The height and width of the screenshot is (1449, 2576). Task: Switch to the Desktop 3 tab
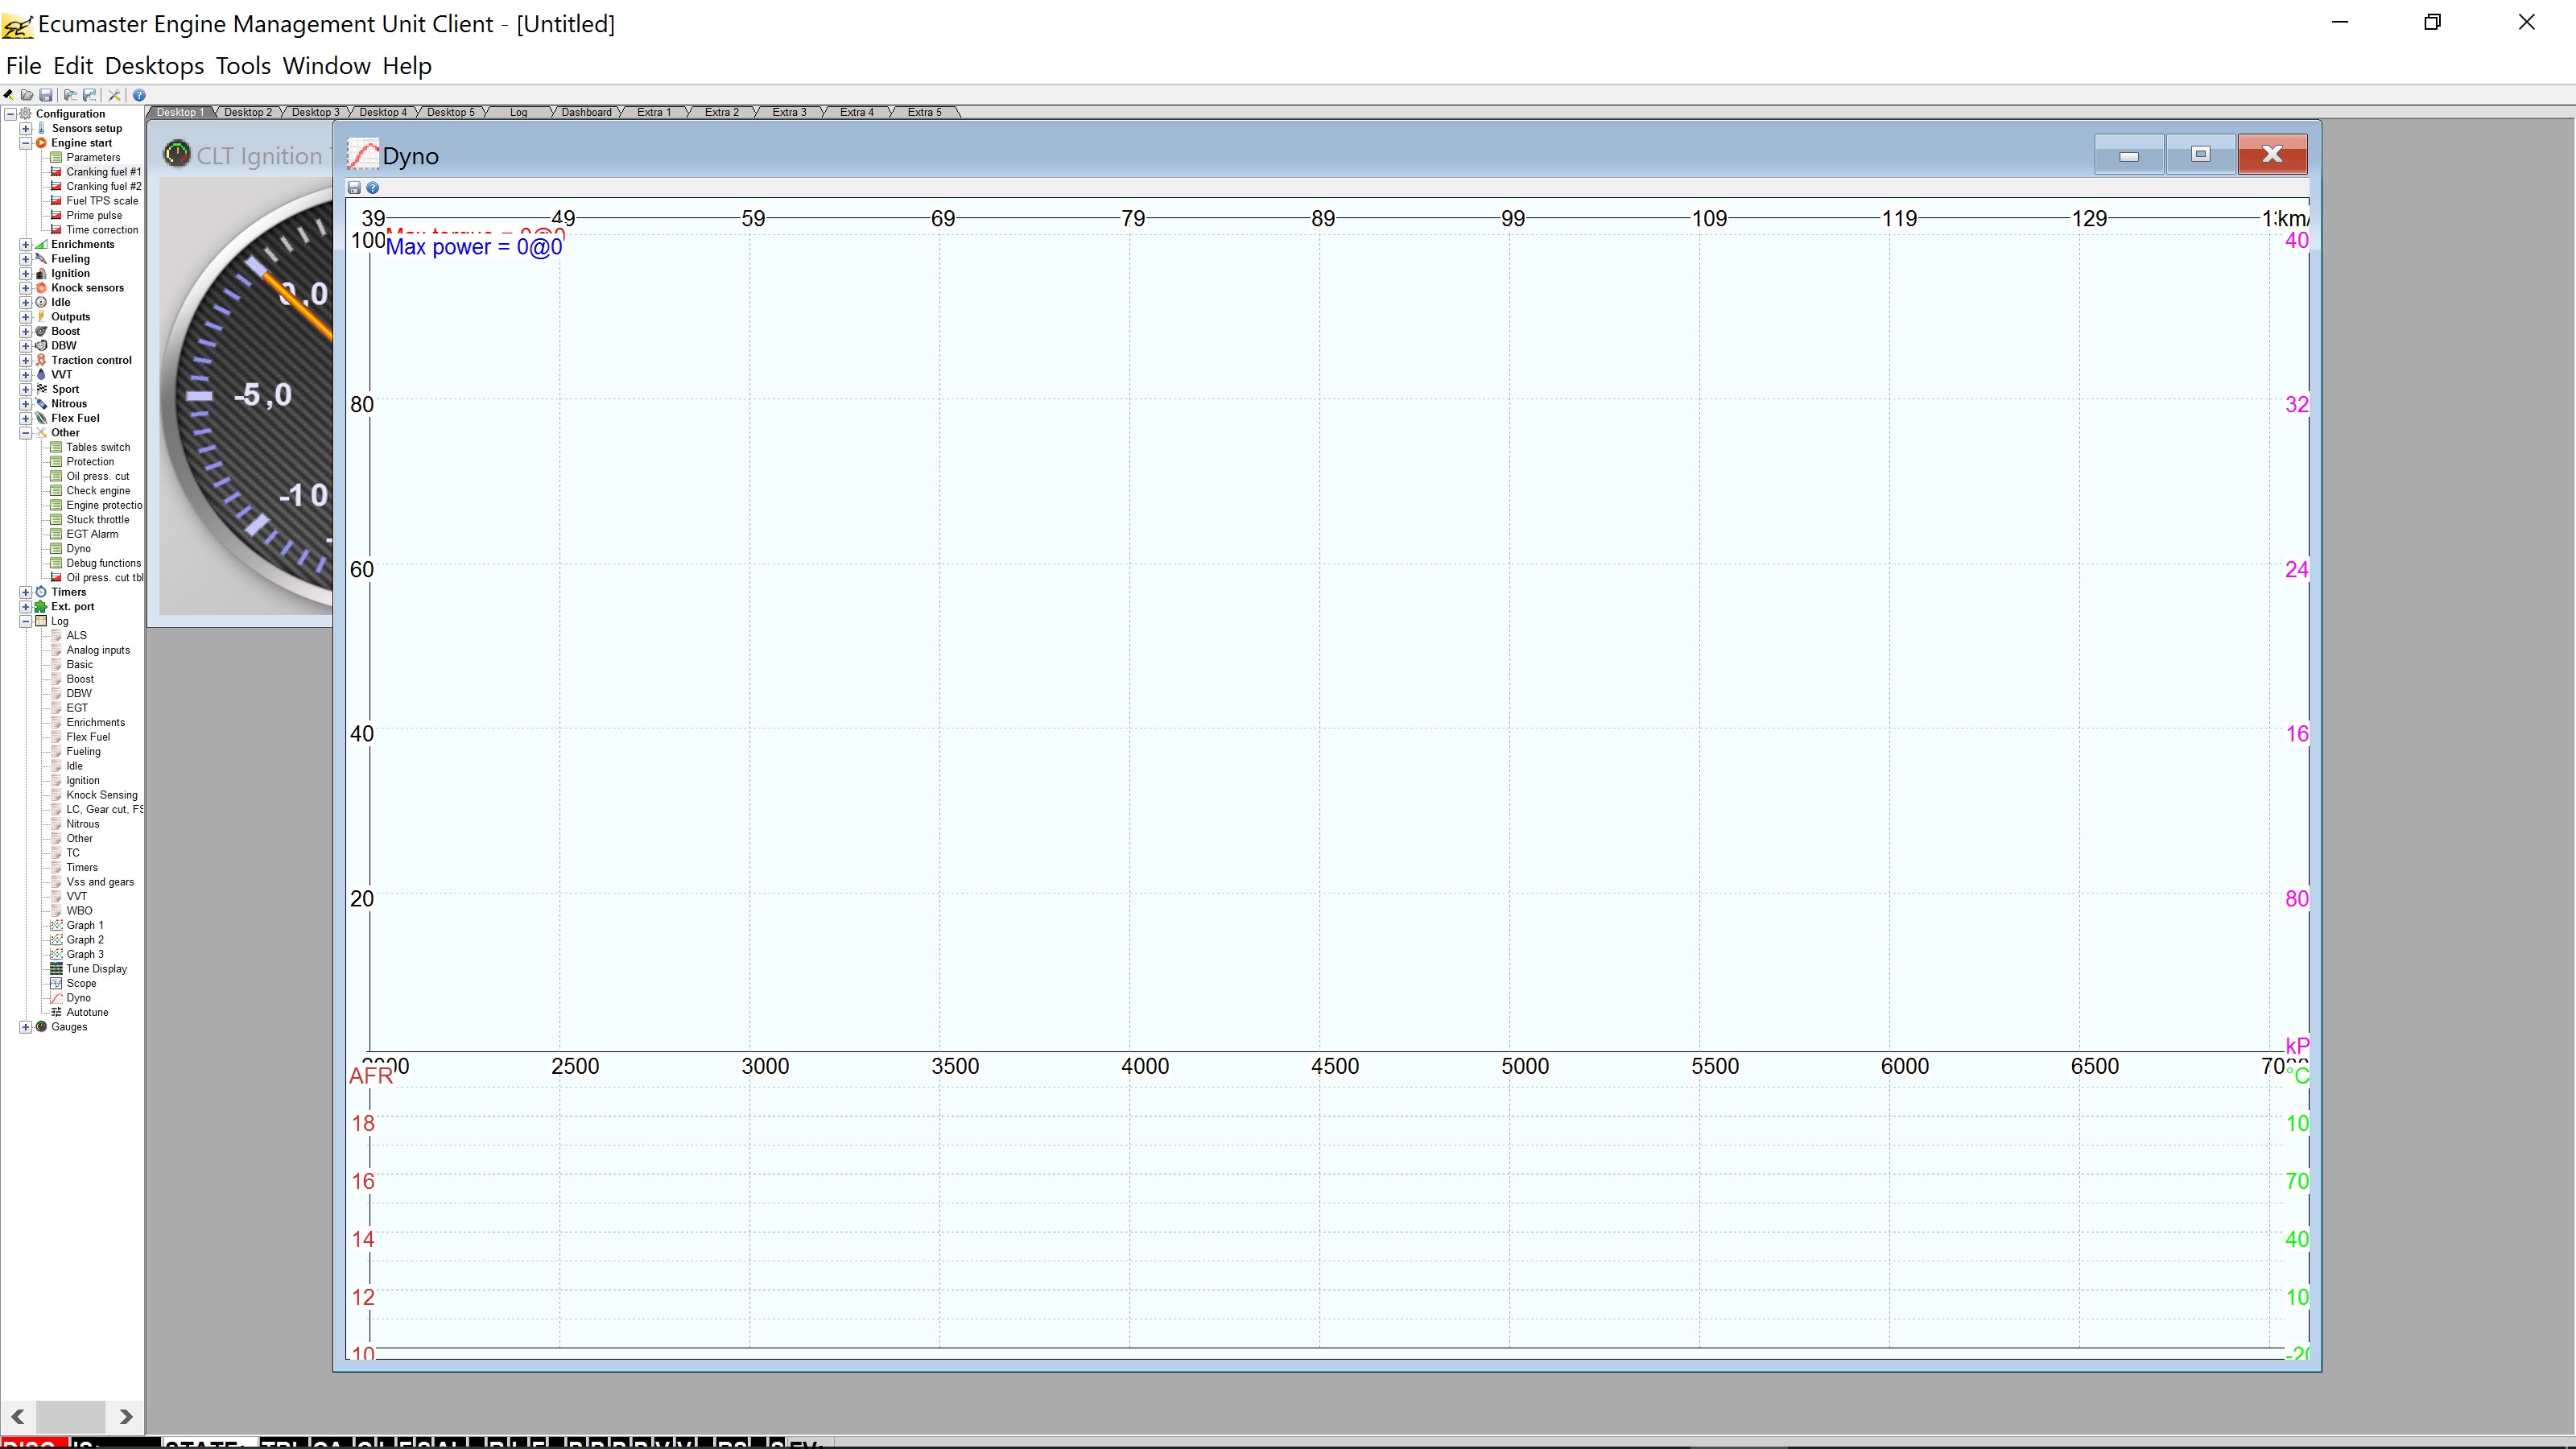point(315,112)
